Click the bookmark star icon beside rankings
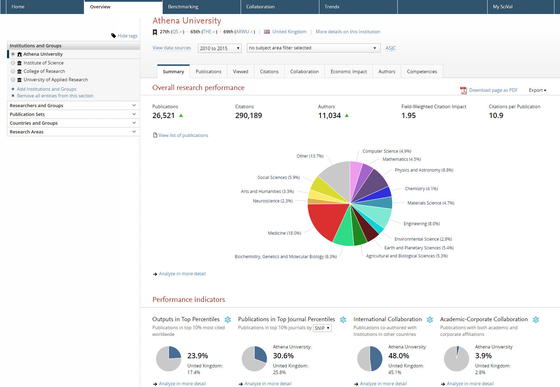This screenshot has width=560, height=387. tap(155, 32)
